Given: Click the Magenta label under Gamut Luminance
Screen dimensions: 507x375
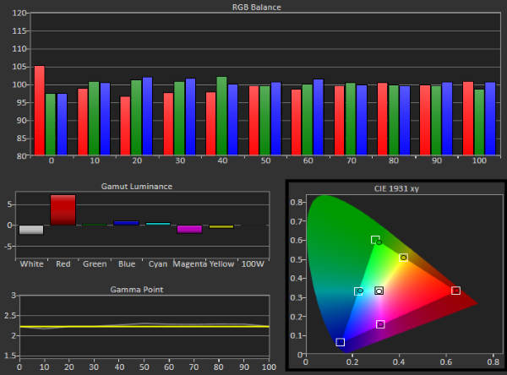Looking at the screenshot, I should pos(190,264).
